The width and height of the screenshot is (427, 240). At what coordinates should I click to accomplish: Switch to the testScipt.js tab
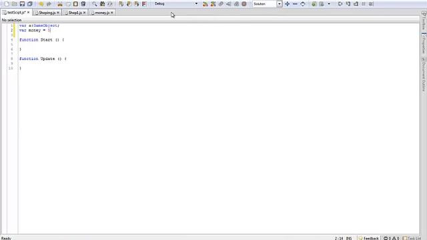click(x=16, y=13)
